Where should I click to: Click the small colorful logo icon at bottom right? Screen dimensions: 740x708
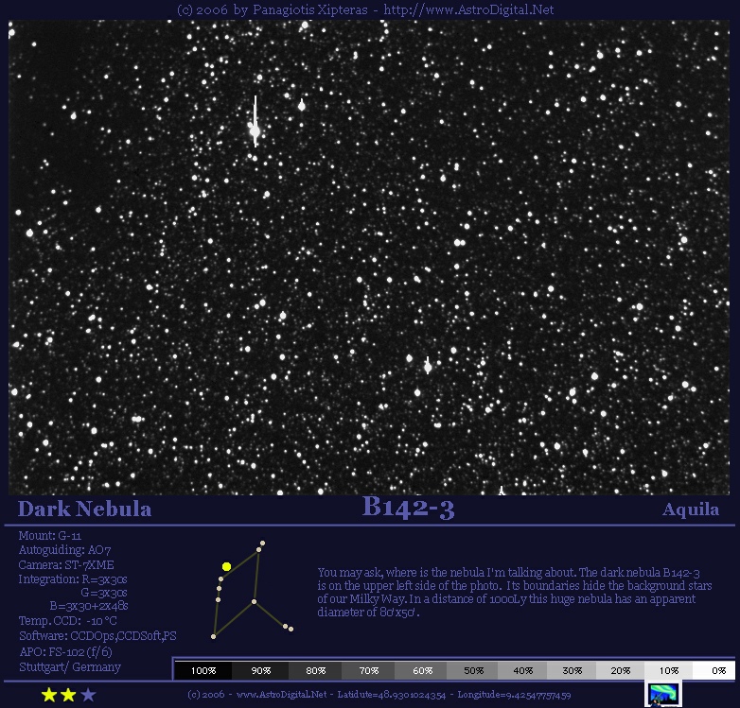(x=663, y=693)
